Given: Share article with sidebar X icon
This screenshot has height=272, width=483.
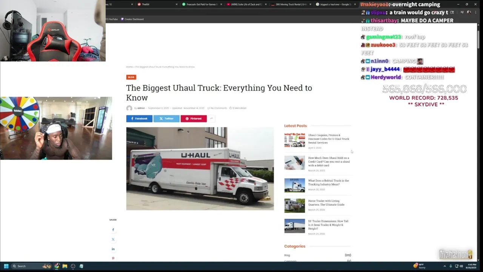Looking at the screenshot, I should click(x=113, y=240).
